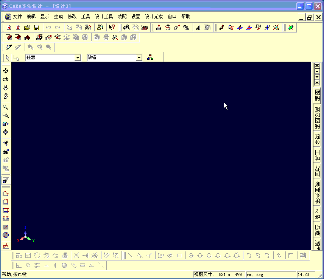
Task: Select the orbit camera rotate tool
Action: pos(6,79)
